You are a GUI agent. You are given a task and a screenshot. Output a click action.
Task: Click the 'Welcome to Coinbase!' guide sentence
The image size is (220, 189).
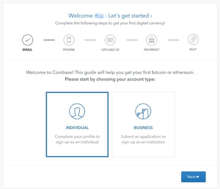pyautogui.click(x=110, y=72)
